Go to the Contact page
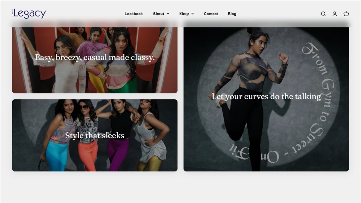This screenshot has width=361, height=203. click(211, 14)
